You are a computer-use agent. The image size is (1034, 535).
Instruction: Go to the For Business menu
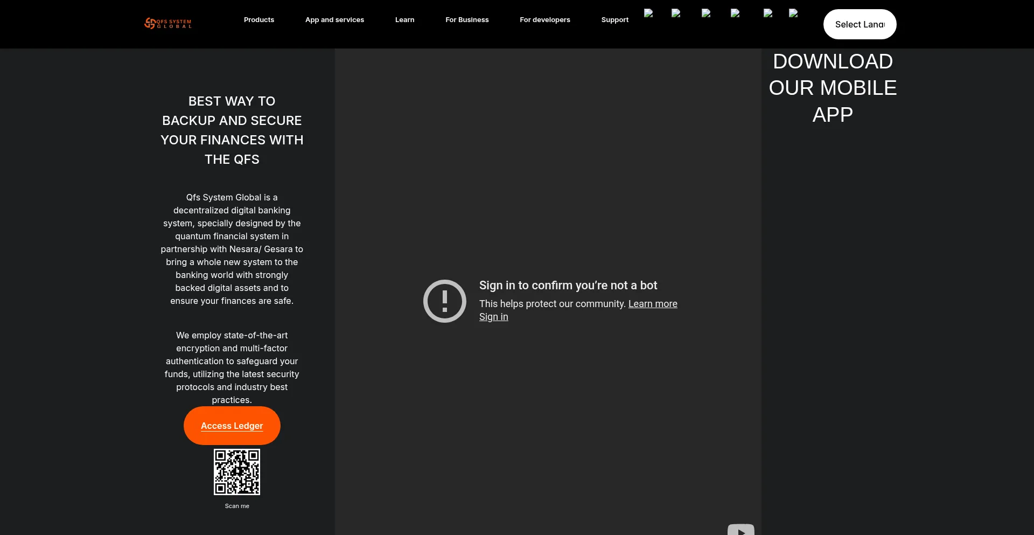467,20
